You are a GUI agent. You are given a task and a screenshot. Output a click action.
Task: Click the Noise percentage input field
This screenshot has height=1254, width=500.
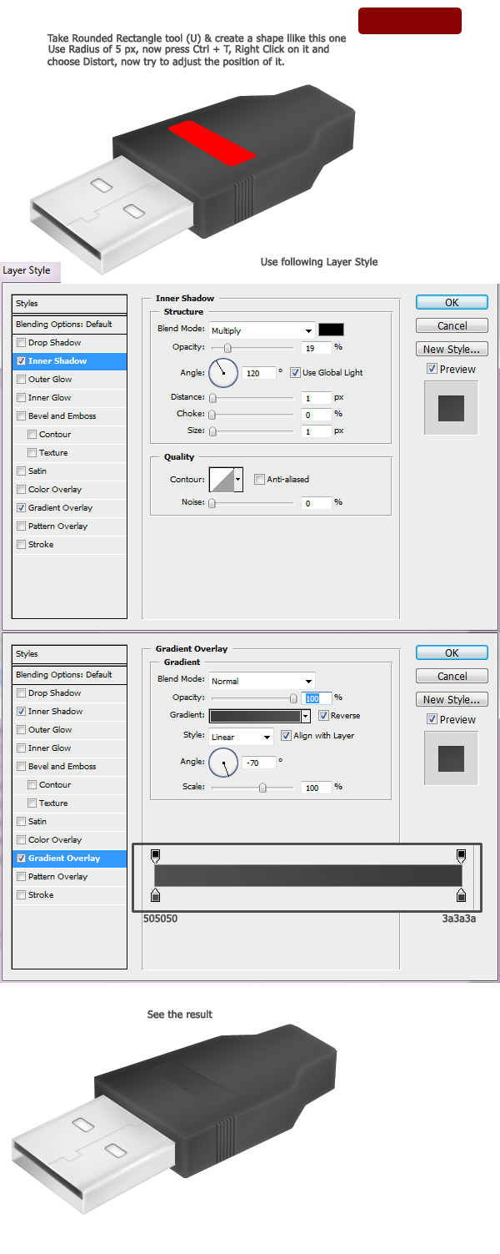coord(316,503)
